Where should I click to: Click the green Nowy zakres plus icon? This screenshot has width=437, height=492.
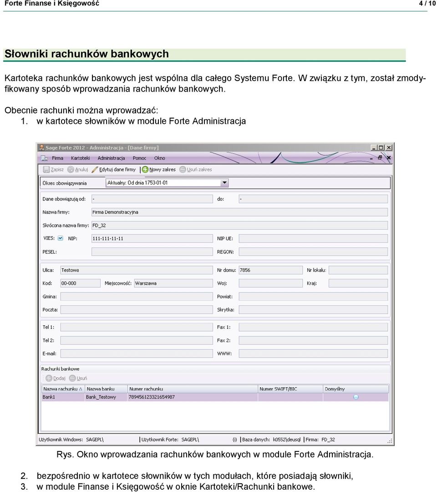click(x=145, y=169)
